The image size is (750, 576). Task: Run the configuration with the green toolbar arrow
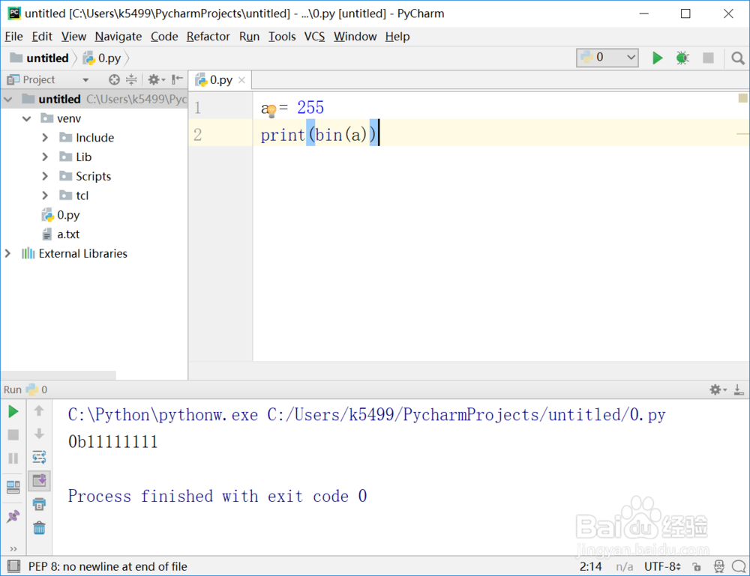(x=657, y=58)
